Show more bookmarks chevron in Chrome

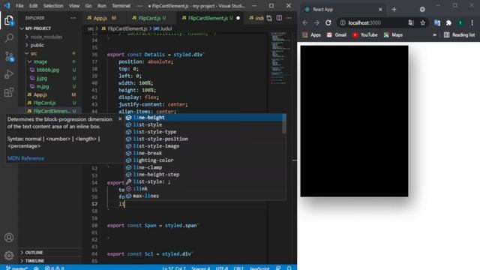(x=434, y=35)
